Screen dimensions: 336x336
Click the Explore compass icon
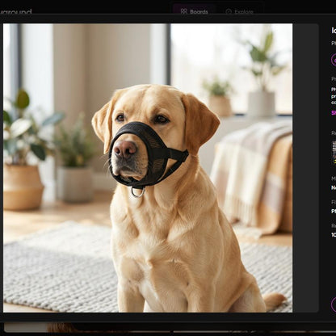tap(229, 11)
